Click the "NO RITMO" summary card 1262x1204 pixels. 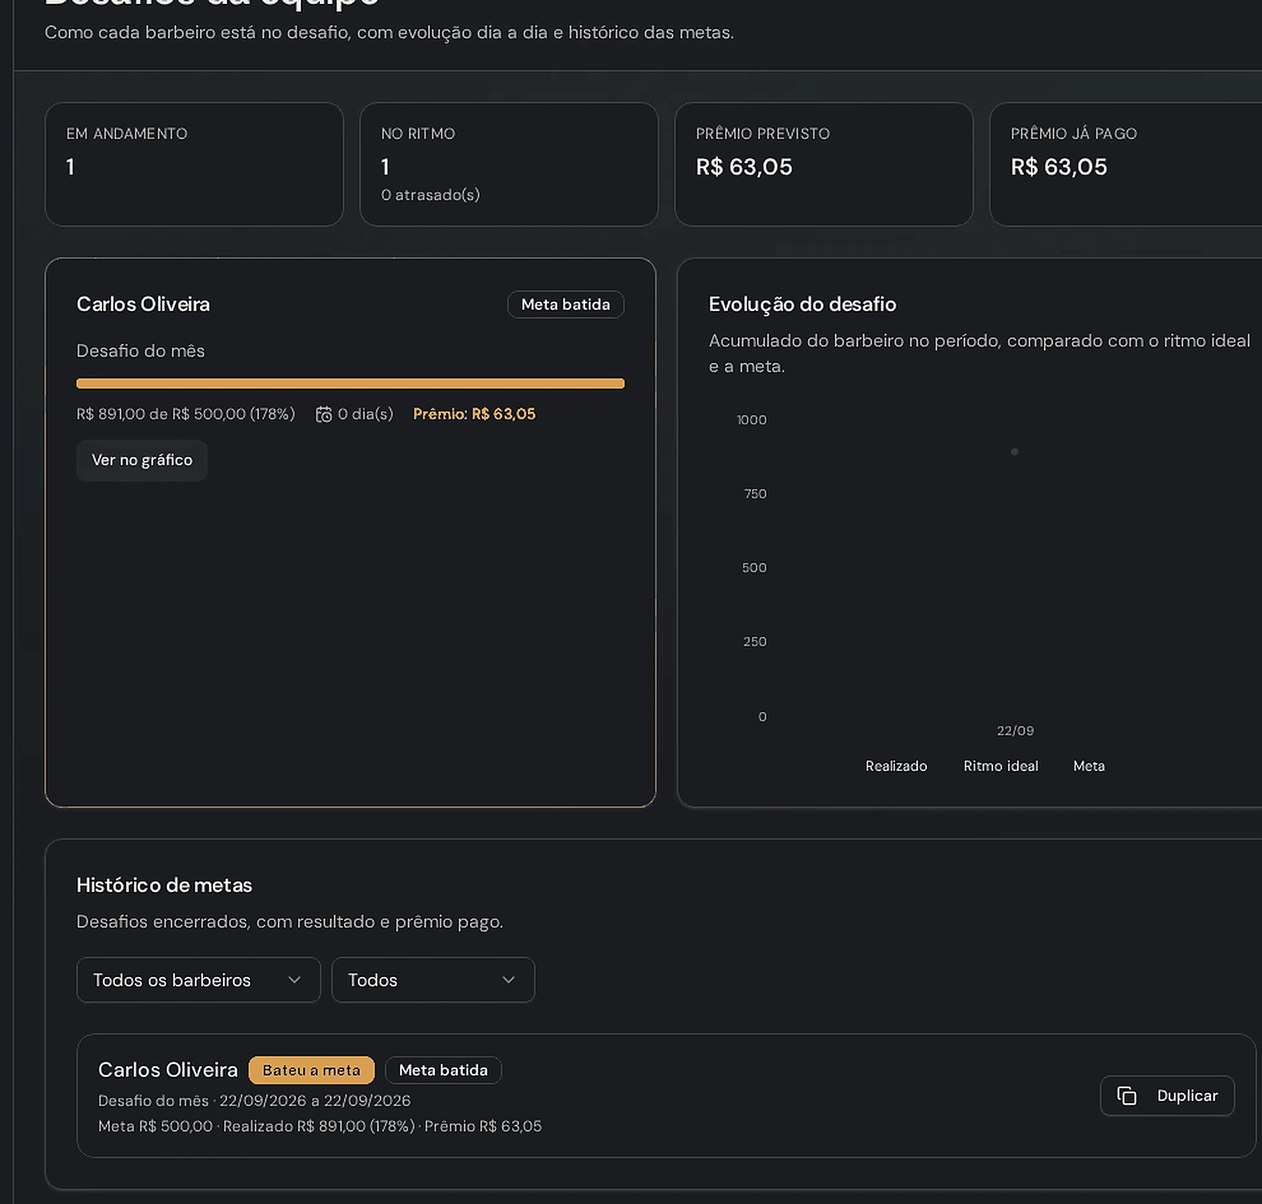[x=509, y=164]
